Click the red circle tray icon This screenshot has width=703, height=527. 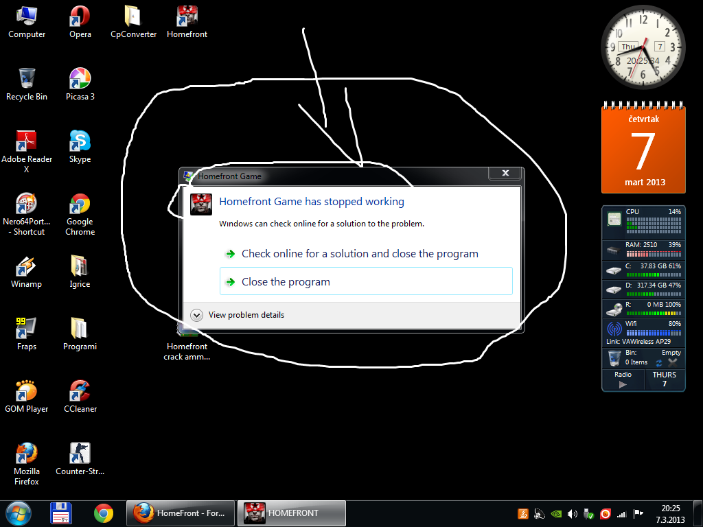606,514
